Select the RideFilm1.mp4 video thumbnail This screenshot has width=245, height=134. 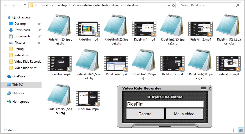point(144,29)
